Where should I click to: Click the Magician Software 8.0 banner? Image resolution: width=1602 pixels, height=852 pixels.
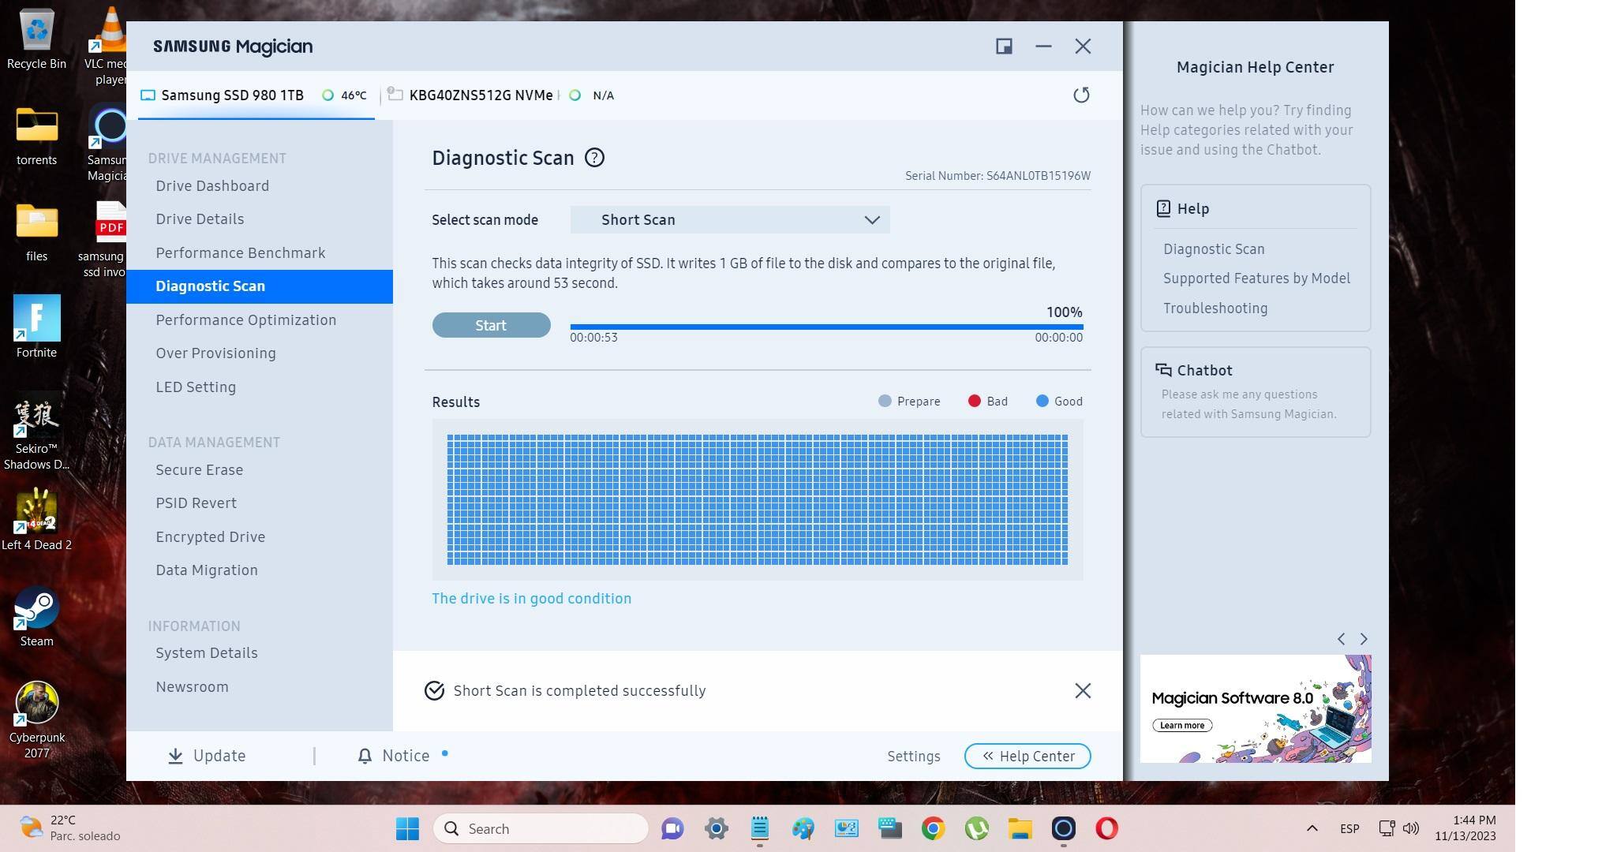tap(1255, 708)
